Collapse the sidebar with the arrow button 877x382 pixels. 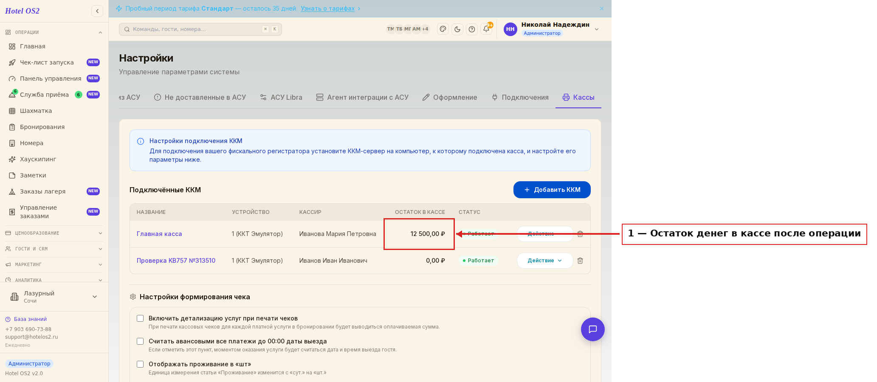(x=97, y=11)
